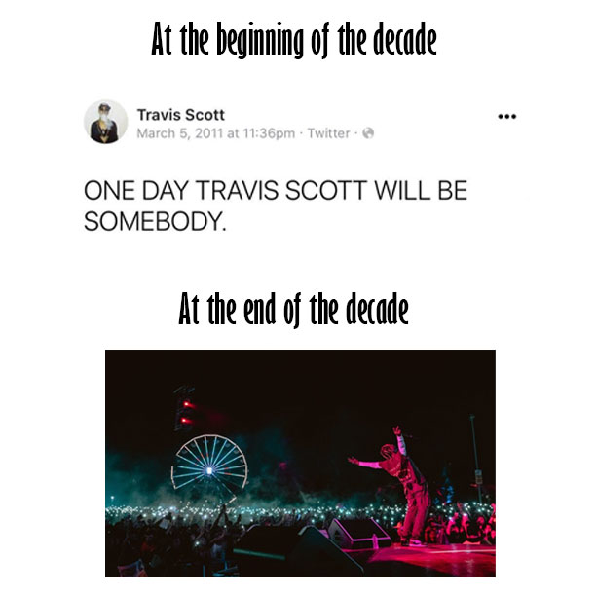Click the globe public privacy icon
This screenshot has width=596, height=596.
368,133
